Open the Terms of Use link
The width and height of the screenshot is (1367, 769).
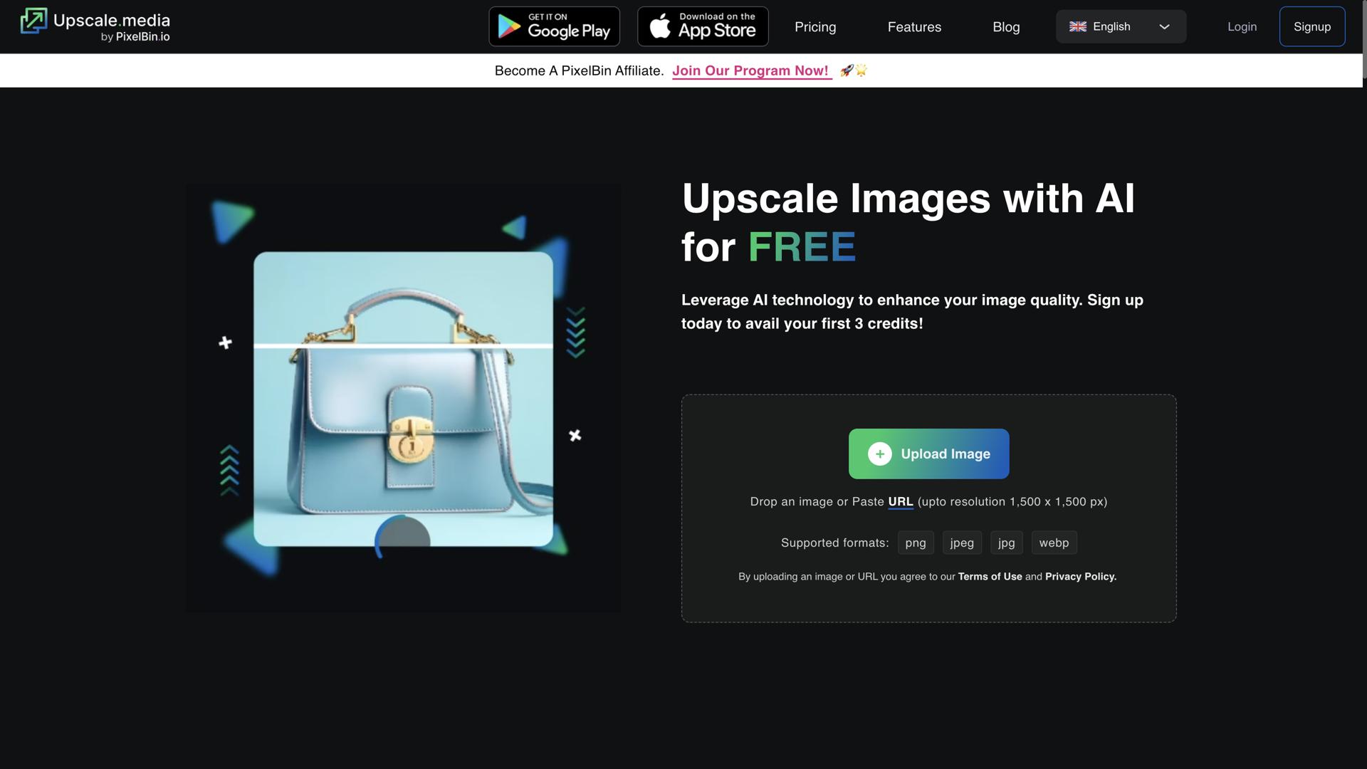point(990,577)
